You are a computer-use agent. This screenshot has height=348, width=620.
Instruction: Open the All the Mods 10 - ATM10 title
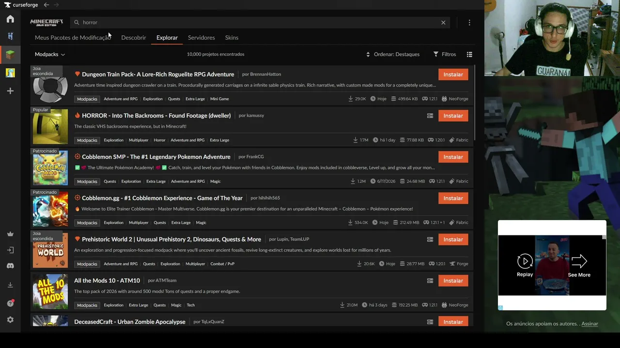107,281
